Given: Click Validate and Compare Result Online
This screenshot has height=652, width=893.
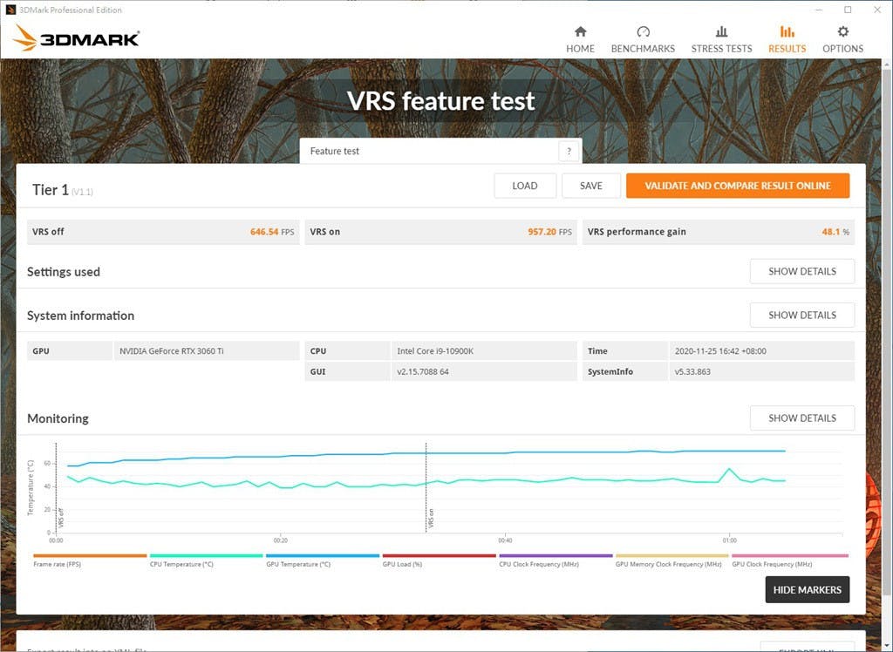Looking at the screenshot, I should point(737,186).
